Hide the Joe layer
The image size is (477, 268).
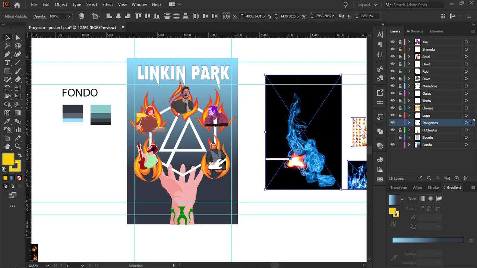tap(392, 42)
